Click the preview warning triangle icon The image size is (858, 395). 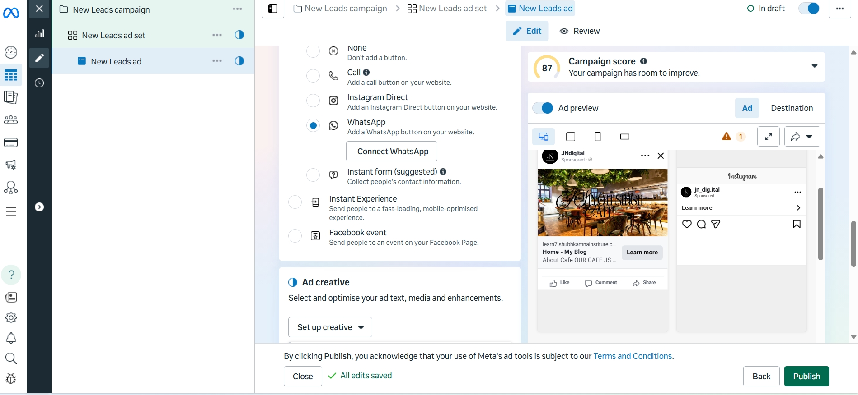[x=726, y=137]
